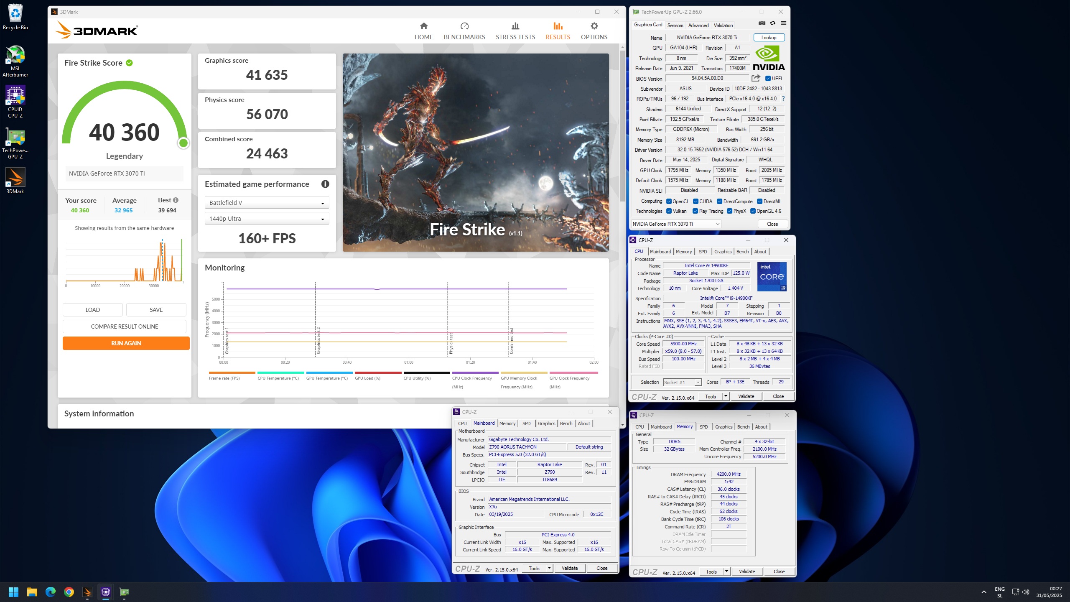Click the LOAD result button
1070x602 pixels.
92,310
